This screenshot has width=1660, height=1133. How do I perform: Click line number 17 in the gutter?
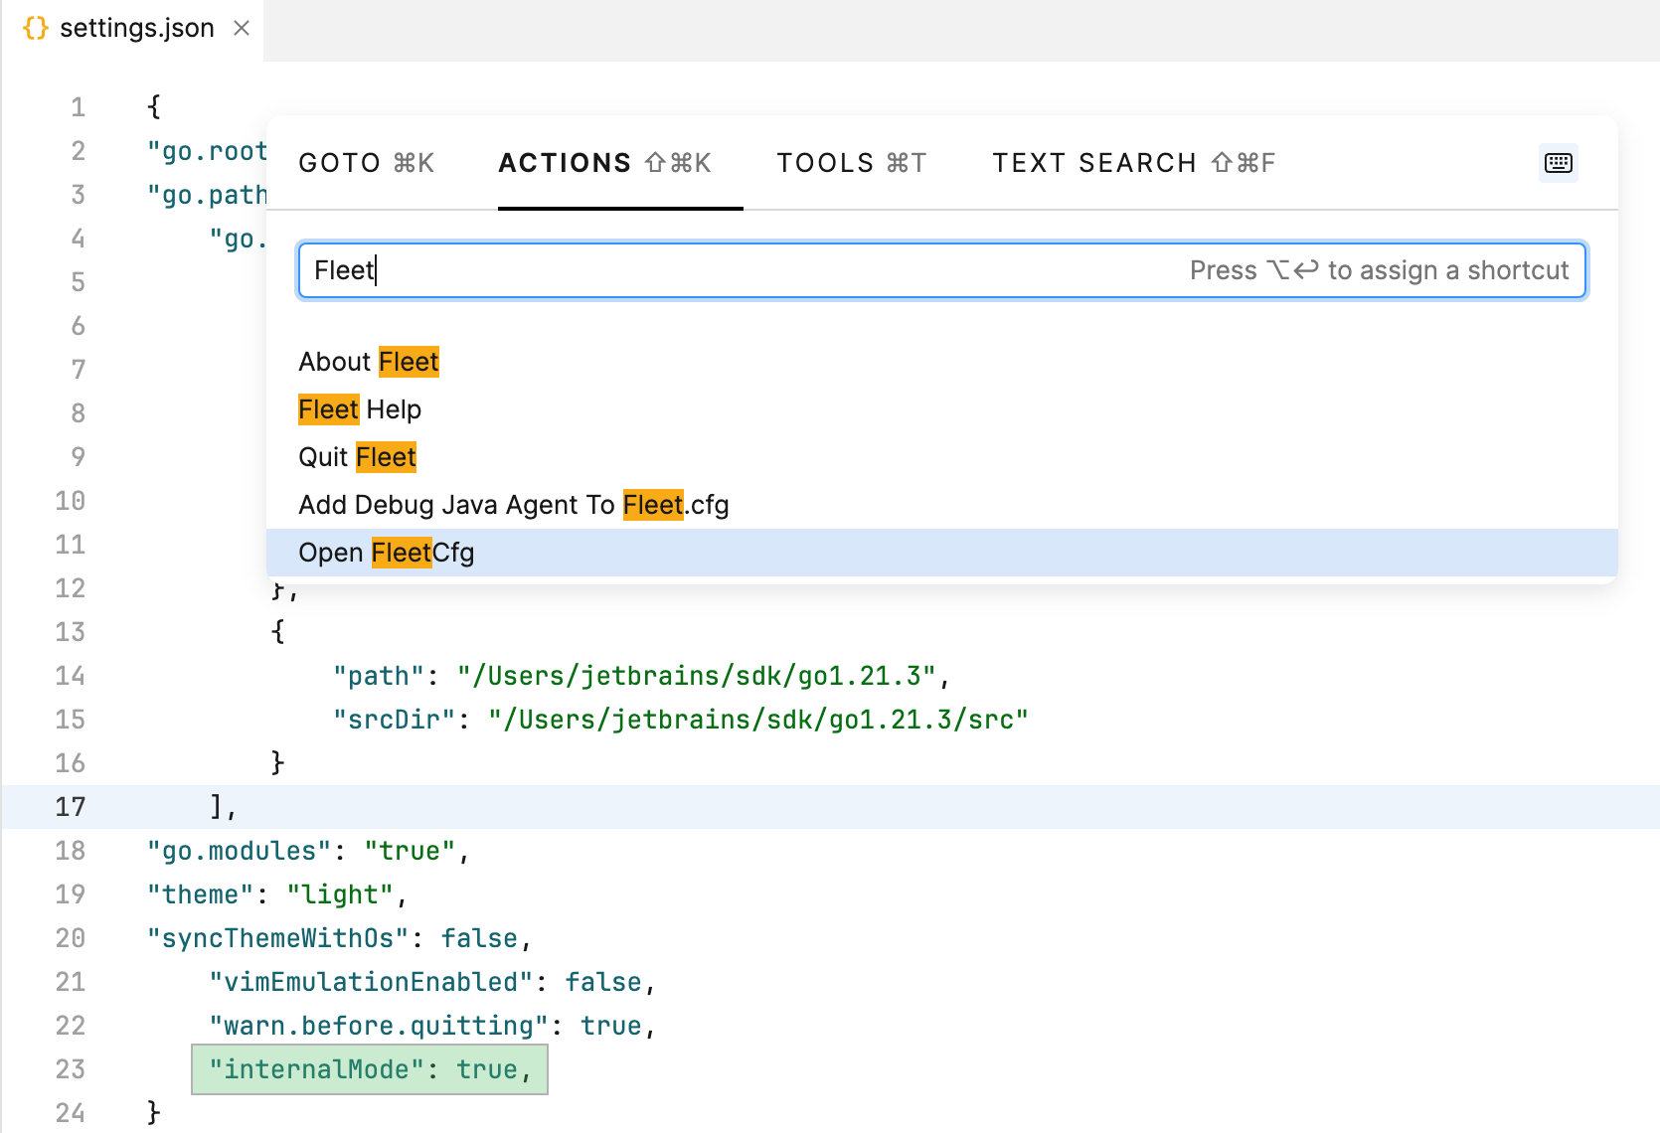(x=71, y=806)
